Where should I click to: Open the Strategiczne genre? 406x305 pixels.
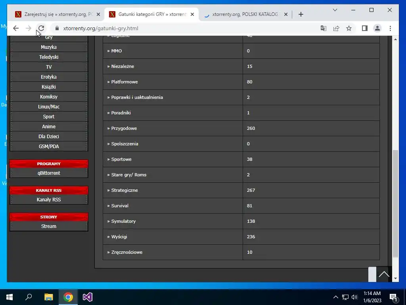124,190
